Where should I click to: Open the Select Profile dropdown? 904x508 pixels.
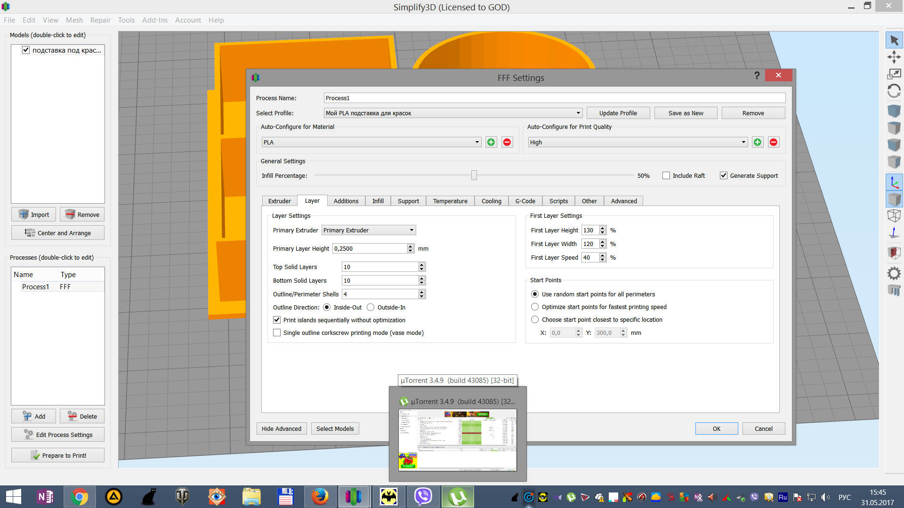[453, 113]
